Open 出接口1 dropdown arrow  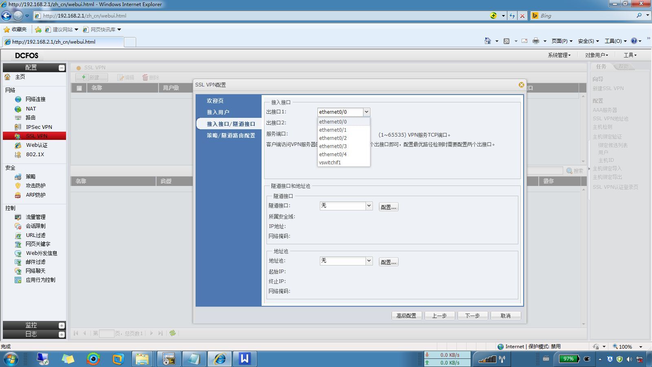coord(366,112)
